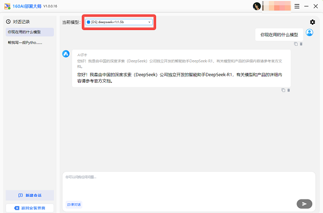Select conversation '你现在用的什么模型' in history
The width and height of the screenshot is (323, 213).
pyautogui.click(x=30, y=32)
